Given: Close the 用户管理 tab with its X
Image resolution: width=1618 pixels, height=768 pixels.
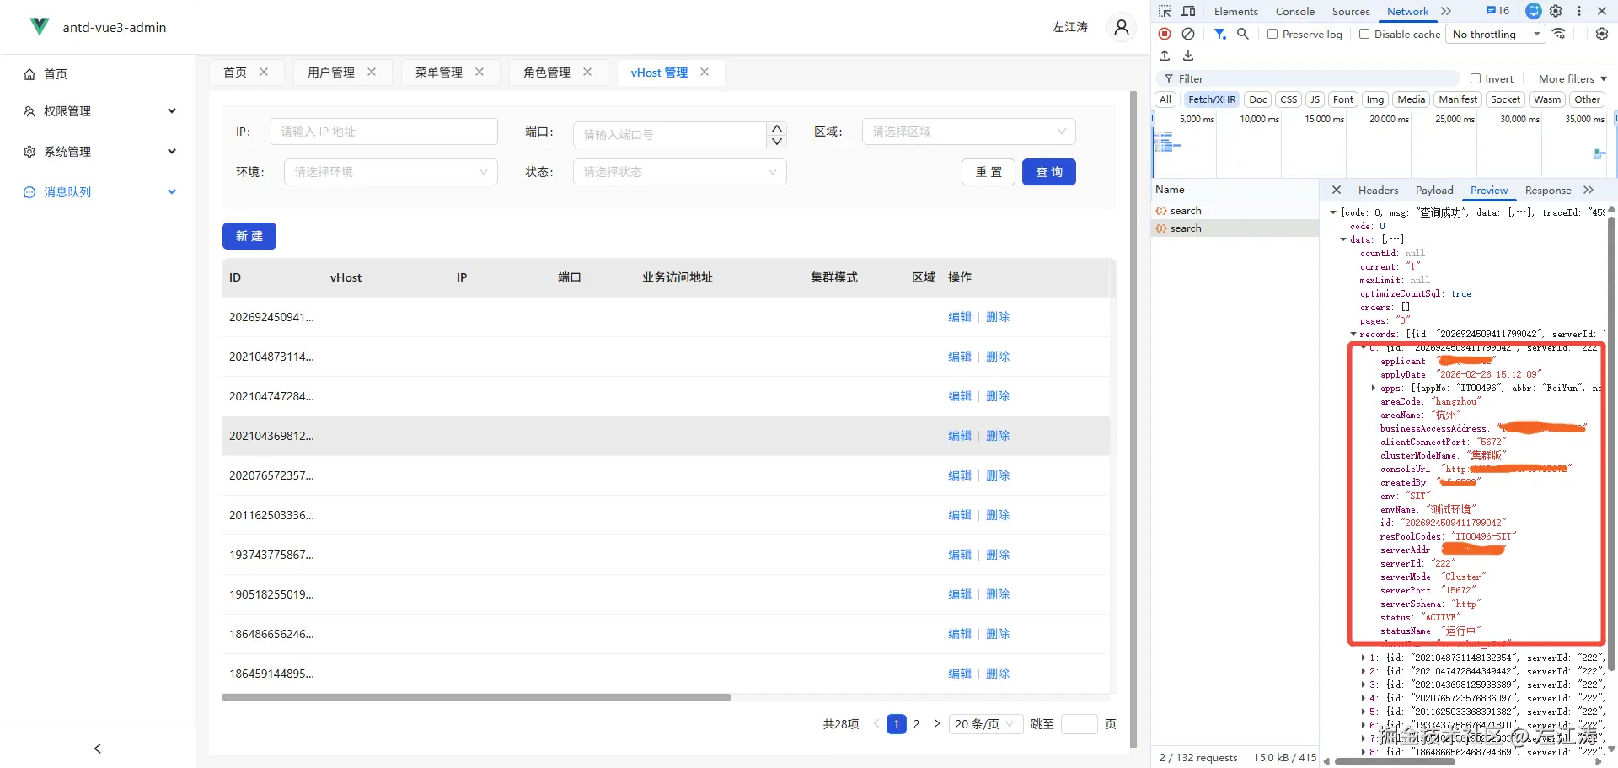Looking at the screenshot, I should tap(372, 73).
